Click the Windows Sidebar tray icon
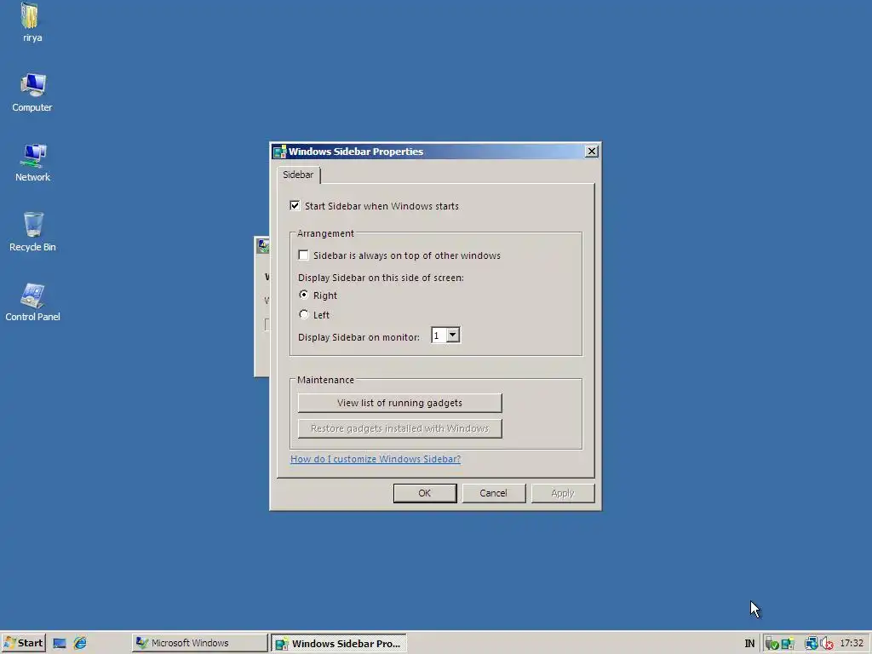This screenshot has width=872, height=654. click(x=788, y=644)
